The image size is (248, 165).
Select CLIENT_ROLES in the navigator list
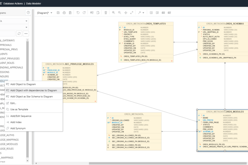(7, 63)
